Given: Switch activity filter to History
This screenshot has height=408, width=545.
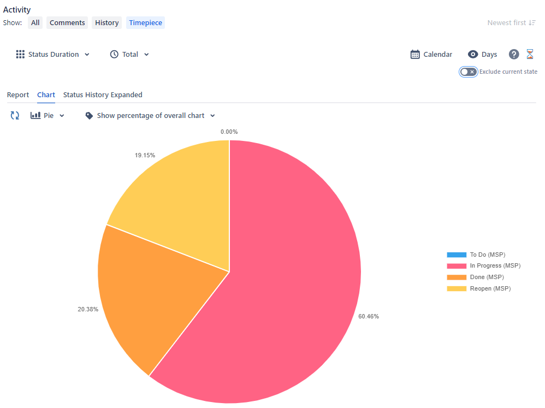Looking at the screenshot, I should pyautogui.click(x=106, y=22).
